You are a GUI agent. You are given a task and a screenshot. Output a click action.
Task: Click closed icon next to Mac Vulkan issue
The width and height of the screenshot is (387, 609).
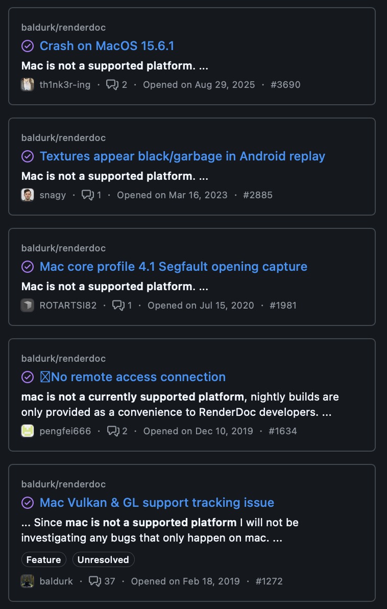pyautogui.click(x=28, y=503)
